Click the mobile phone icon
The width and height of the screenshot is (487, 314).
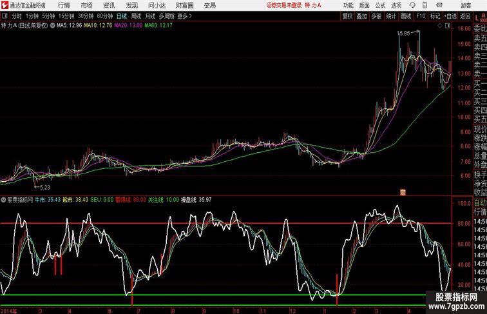[x=425, y=5]
